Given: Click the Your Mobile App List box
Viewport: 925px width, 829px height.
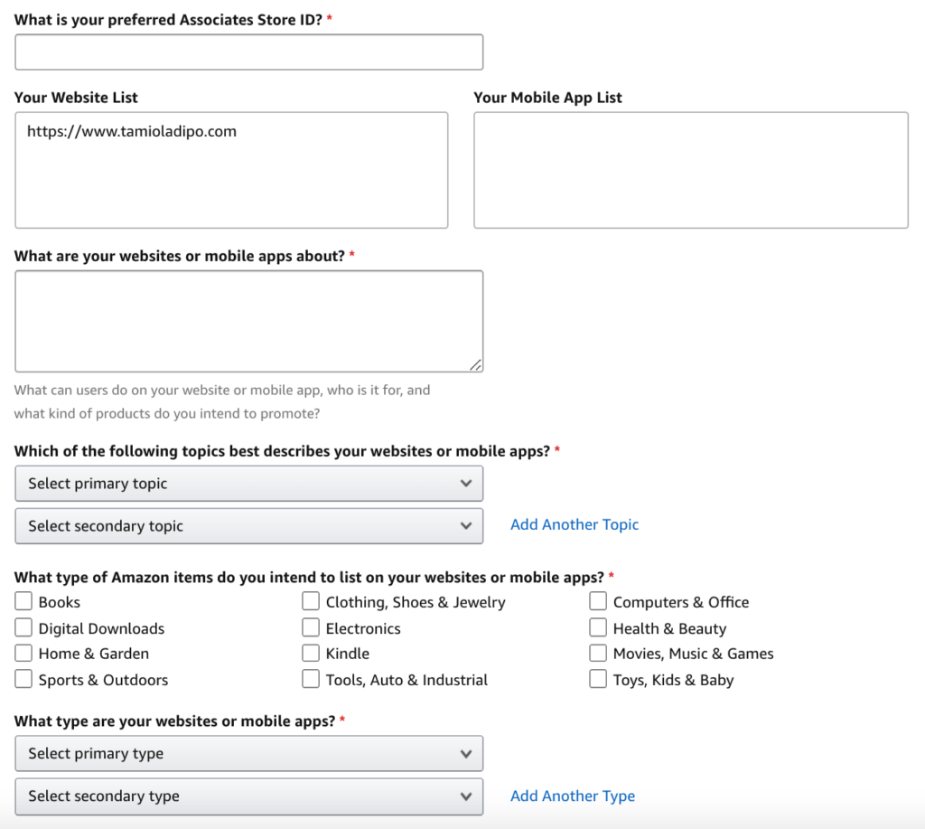Looking at the screenshot, I should pos(691,169).
